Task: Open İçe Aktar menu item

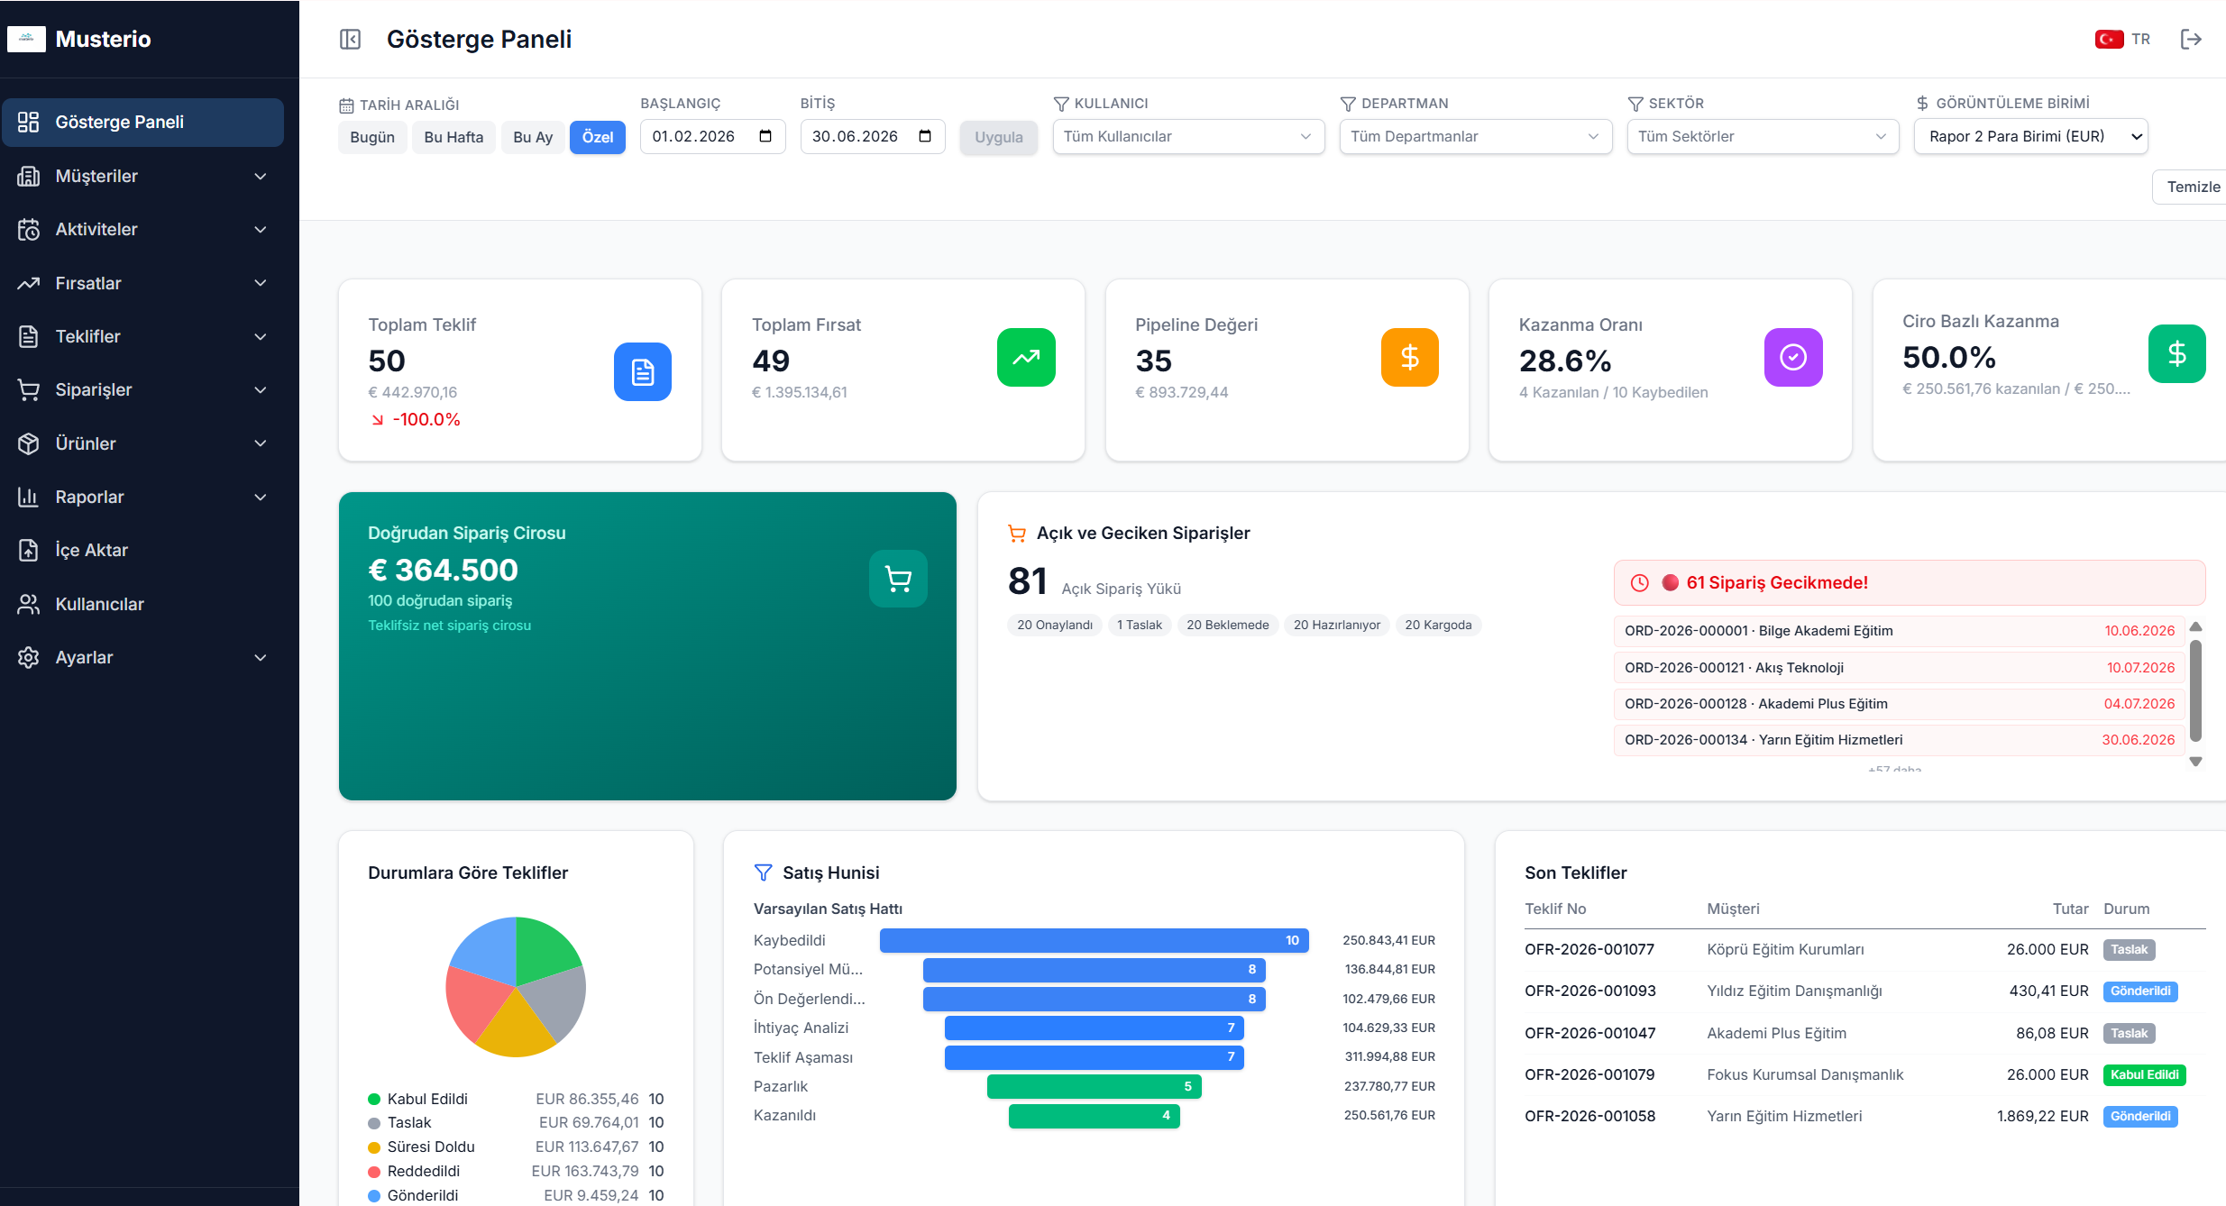Action: tap(142, 550)
